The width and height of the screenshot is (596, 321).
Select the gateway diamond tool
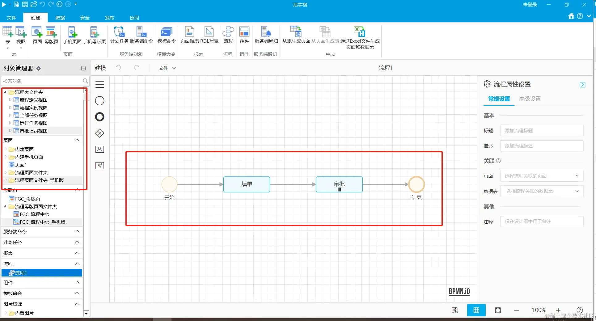point(99,133)
